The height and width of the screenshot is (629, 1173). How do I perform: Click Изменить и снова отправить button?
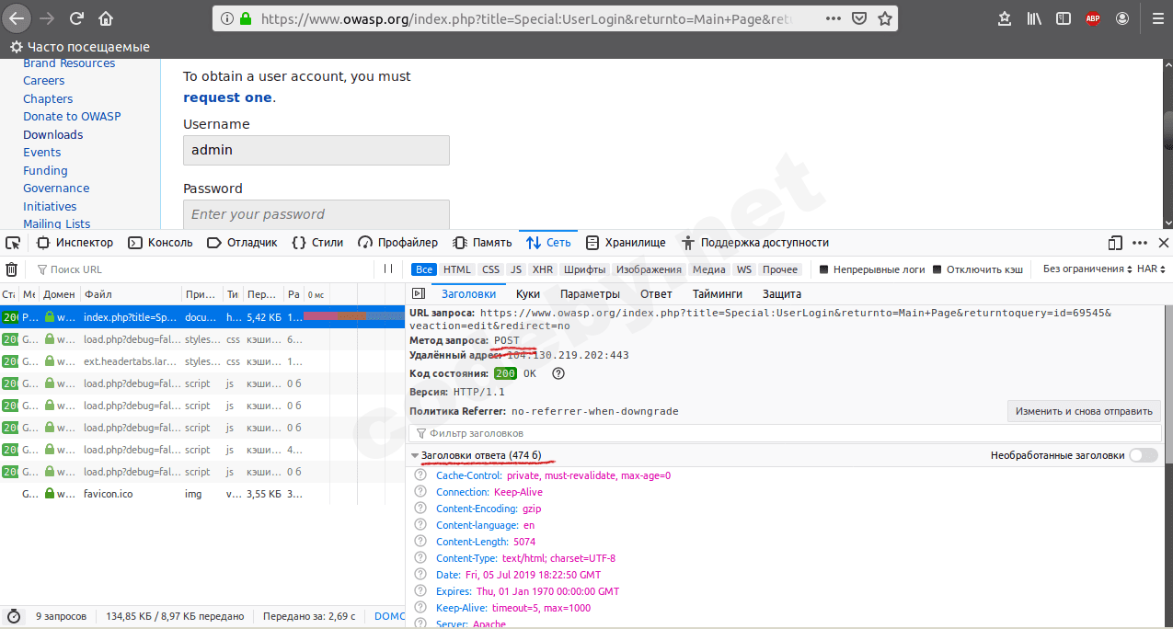click(1084, 411)
